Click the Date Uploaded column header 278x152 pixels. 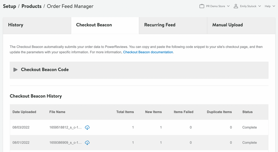[24, 112]
